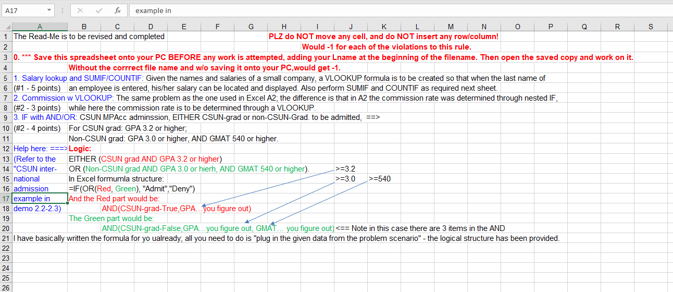Select column S header
Image resolution: width=673 pixels, height=292 pixels.
tap(651, 27)
